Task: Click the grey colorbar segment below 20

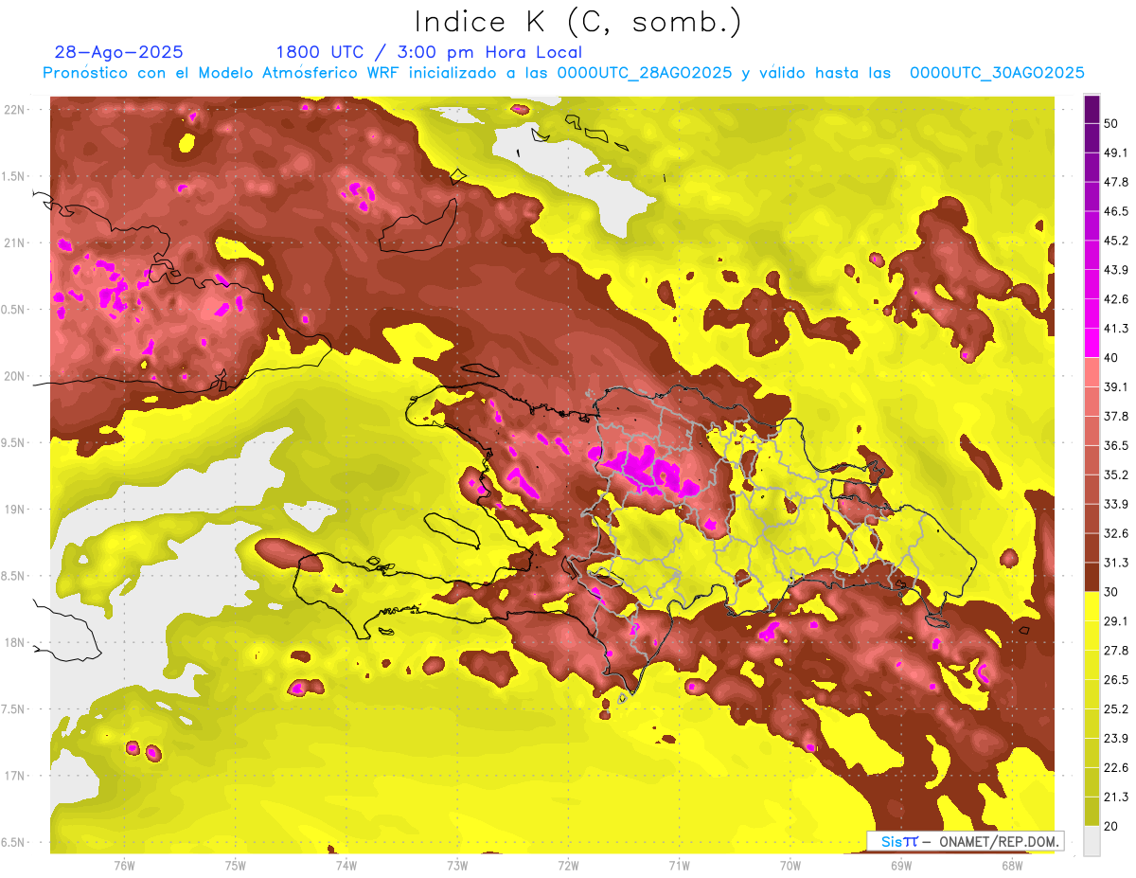Action: [x=1092, y=840]
